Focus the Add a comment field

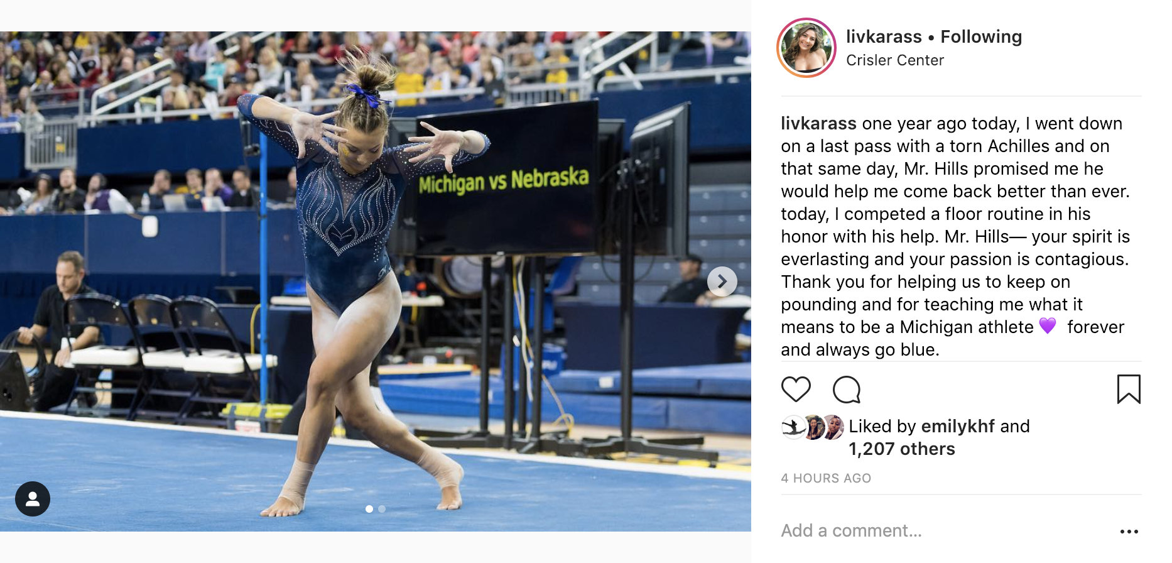pyautogui.click(x=942, y=531)
